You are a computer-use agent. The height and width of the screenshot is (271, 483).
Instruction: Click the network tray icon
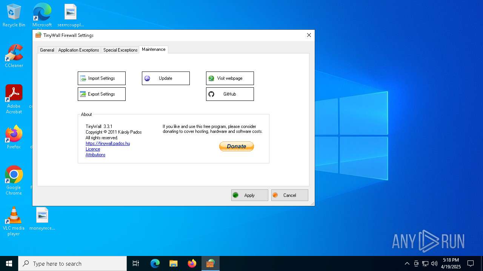click(425, 263)
